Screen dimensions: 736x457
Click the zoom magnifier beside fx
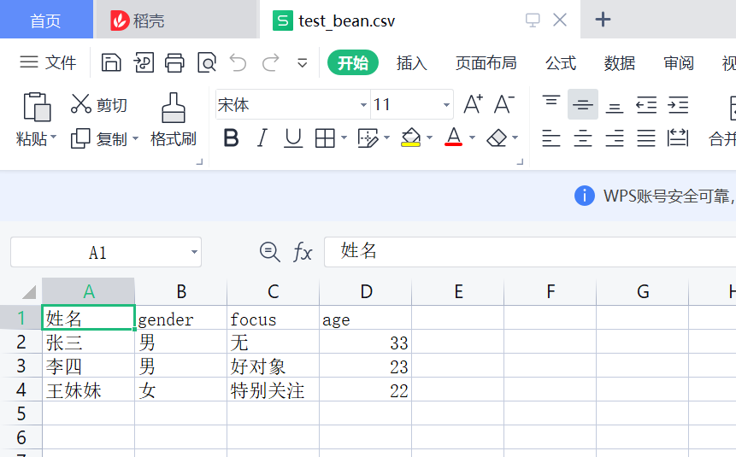270,252
